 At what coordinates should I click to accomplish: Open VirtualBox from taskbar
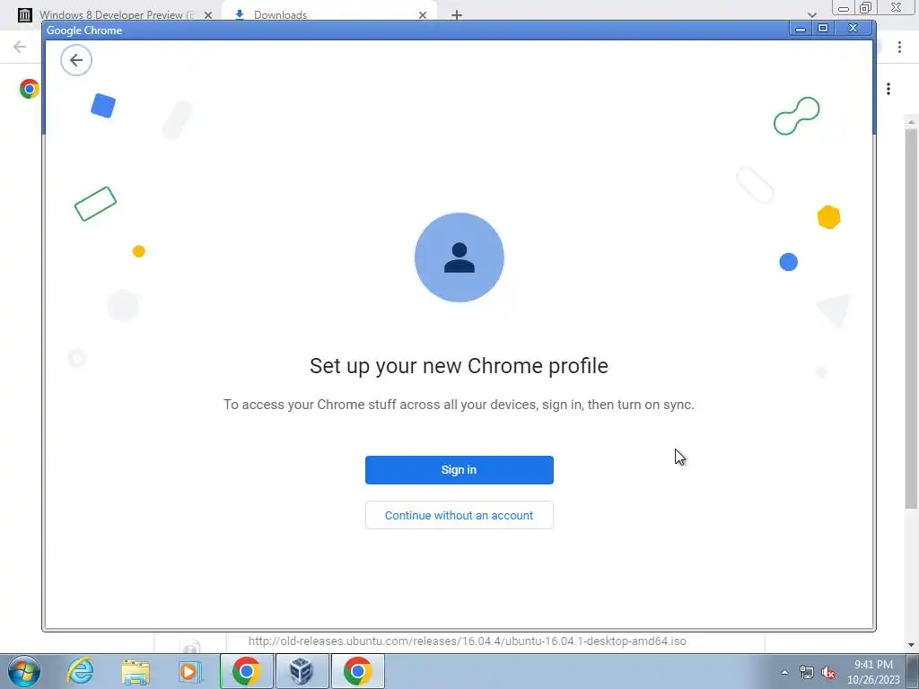pos(302,671)
